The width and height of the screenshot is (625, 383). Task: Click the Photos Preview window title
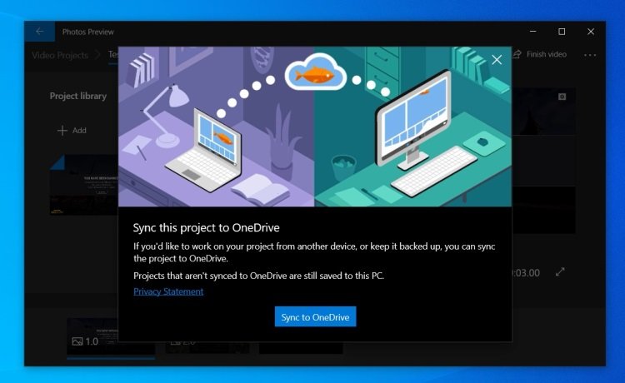tap(88, 32)
